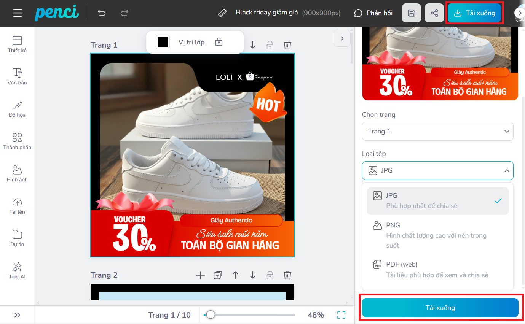Toggle lock on Trang 2 page
525x324 pixels.
pos(270,275)
